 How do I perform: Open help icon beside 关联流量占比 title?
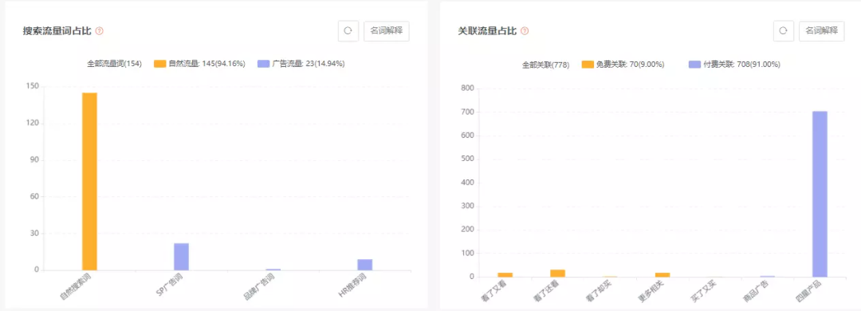(525, 31)
